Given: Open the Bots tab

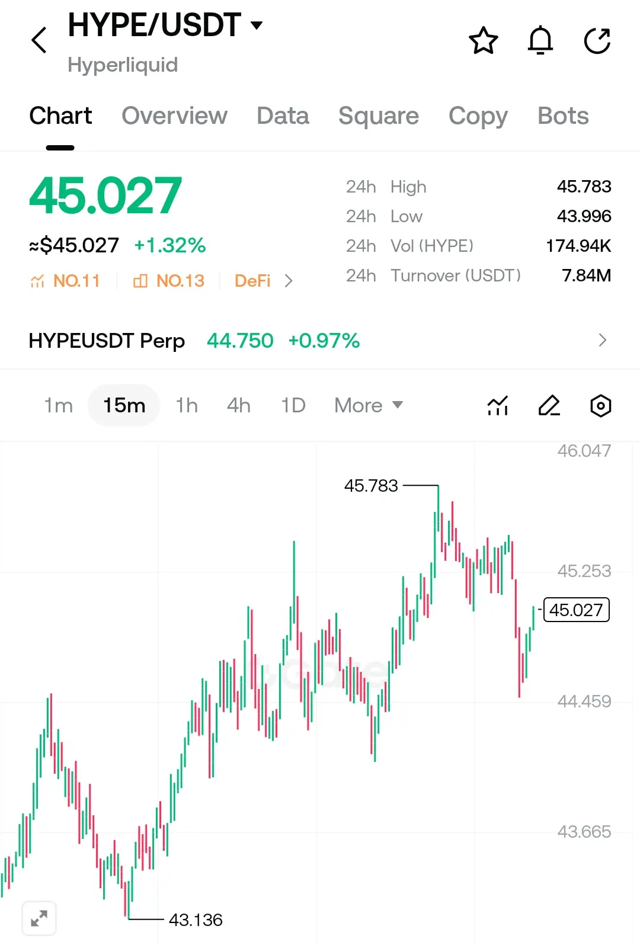Looking at the screenshot, I should click(x=564, y=116).
